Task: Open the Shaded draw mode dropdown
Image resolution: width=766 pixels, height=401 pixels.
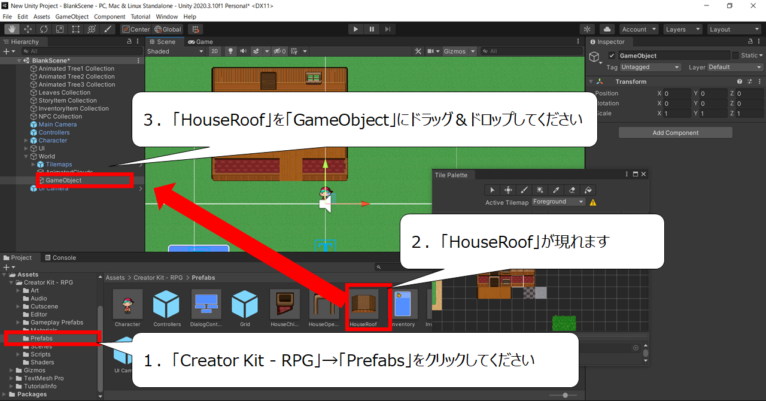Action: (x=176, y=51)
